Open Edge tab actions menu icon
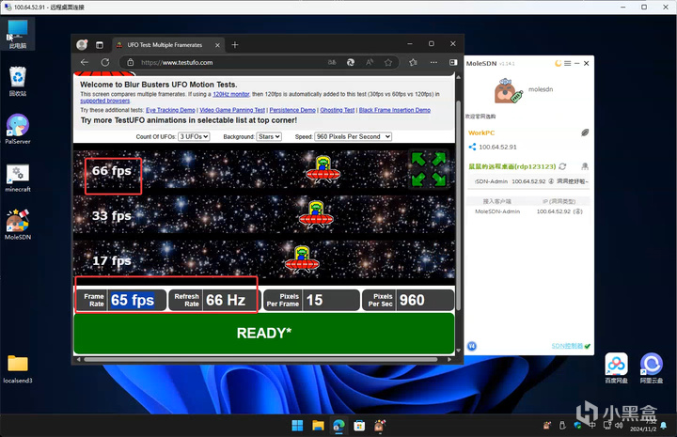Screen dimensions: 677x437 [100, 45]
